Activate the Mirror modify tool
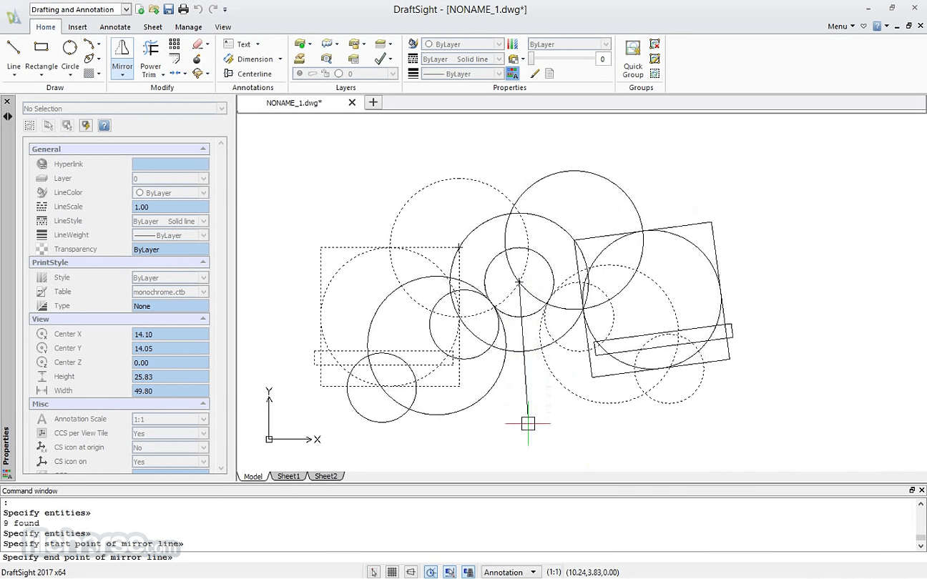 point(122,57)
